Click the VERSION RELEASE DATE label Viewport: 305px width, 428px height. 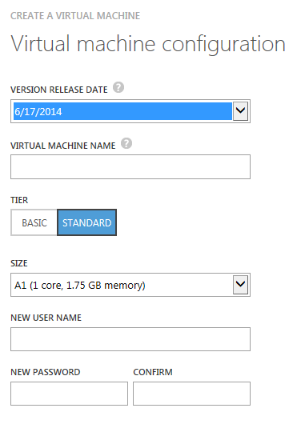point(59,90)
